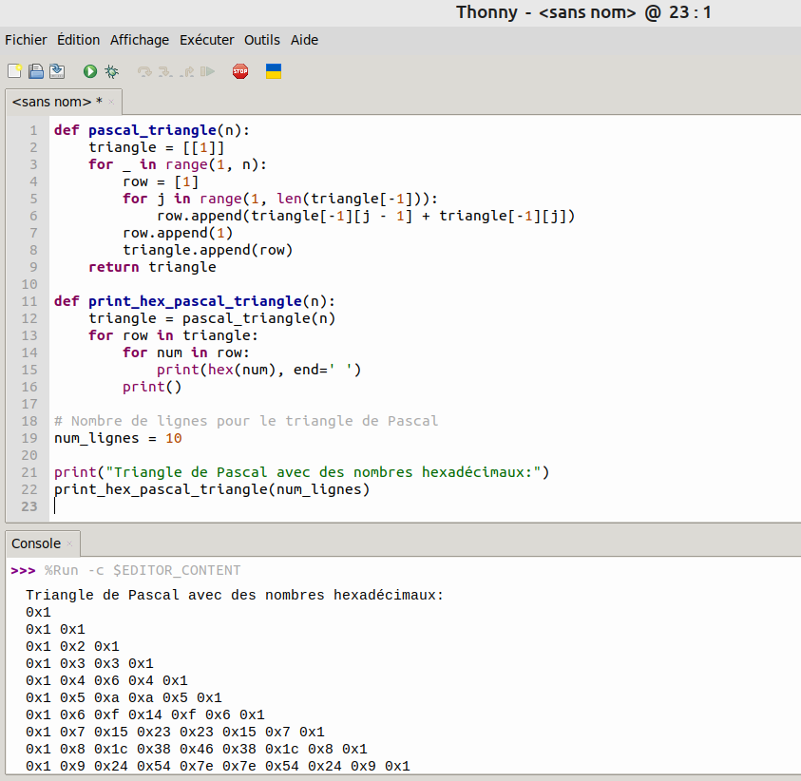Screen dimensions: 801x781
Task: Click the Step into debug icon
Action: (165, 71)
